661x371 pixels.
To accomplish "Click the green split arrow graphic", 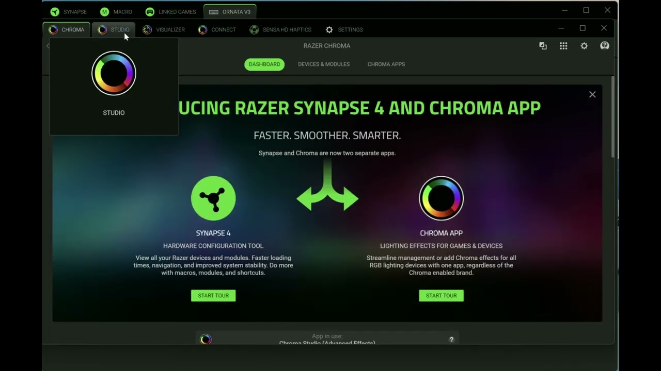I will point(327,187).
